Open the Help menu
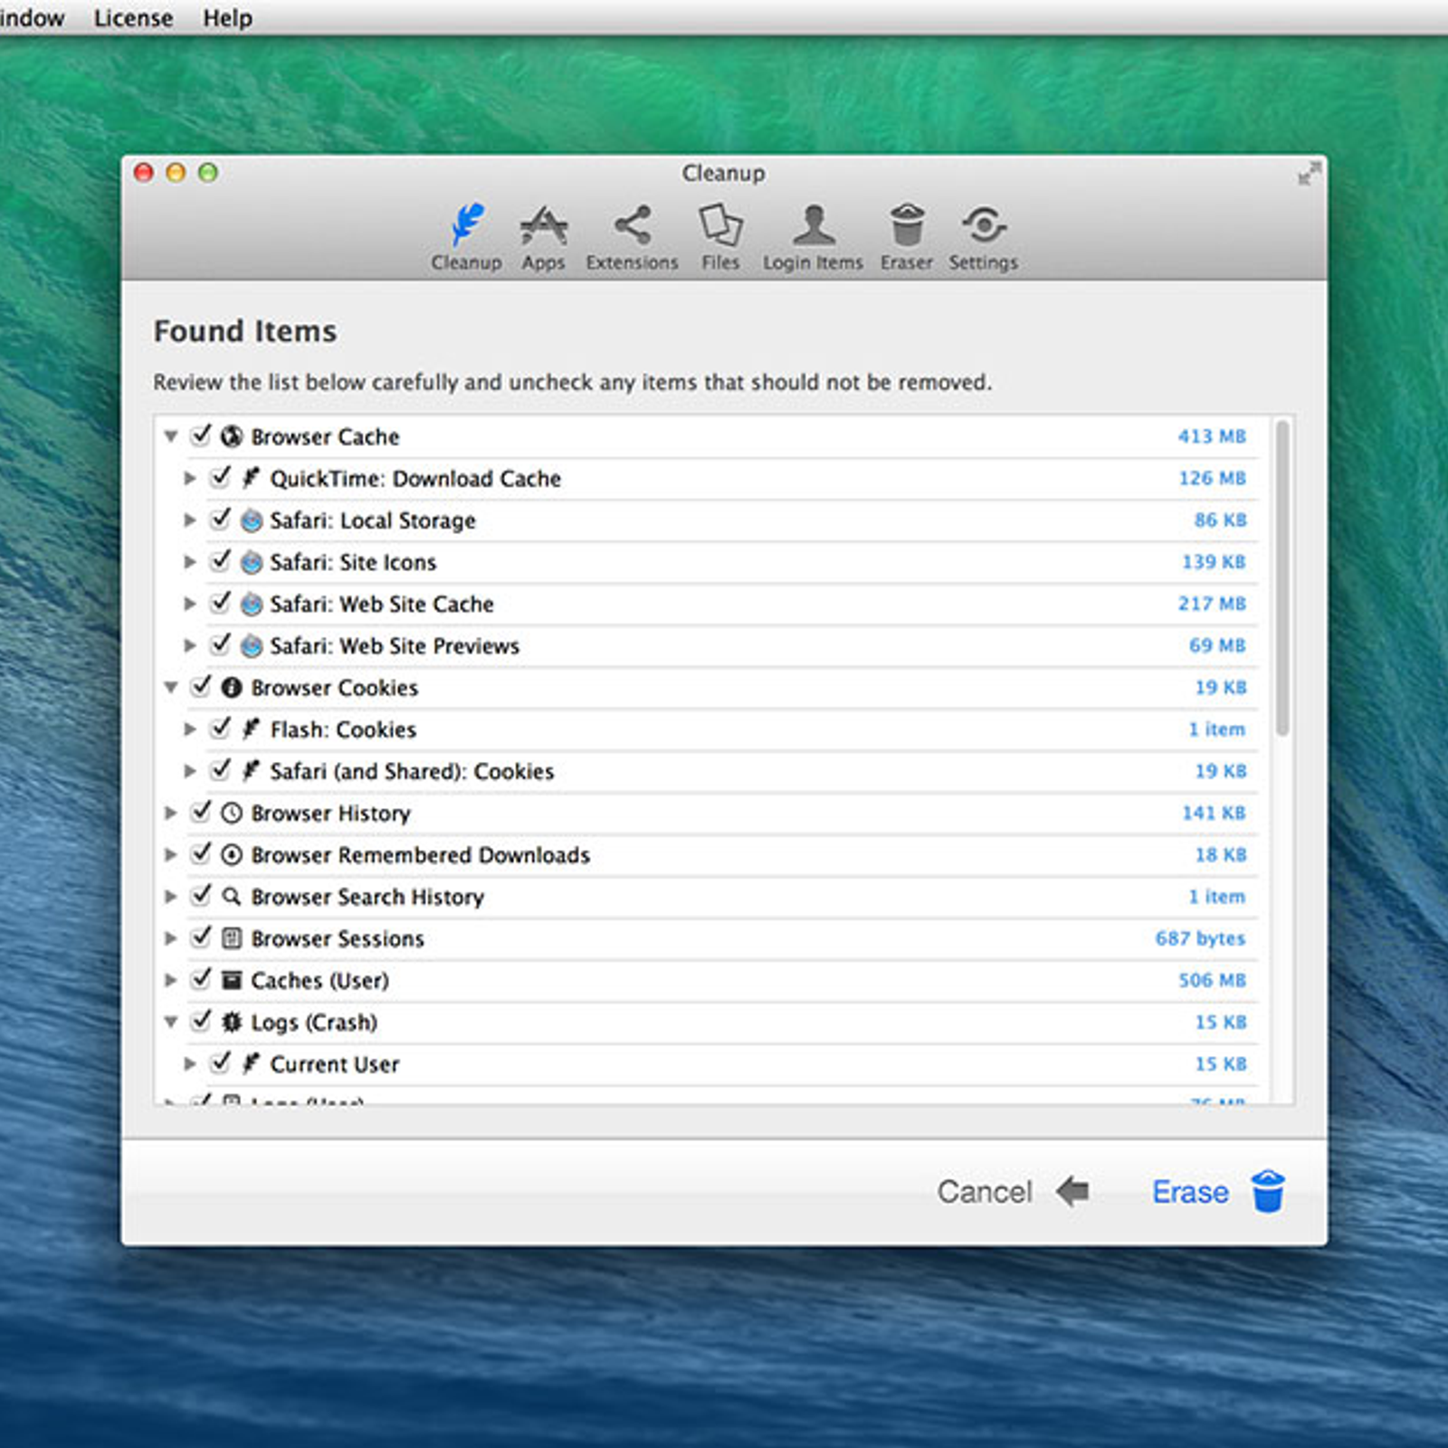 [227, 18]
